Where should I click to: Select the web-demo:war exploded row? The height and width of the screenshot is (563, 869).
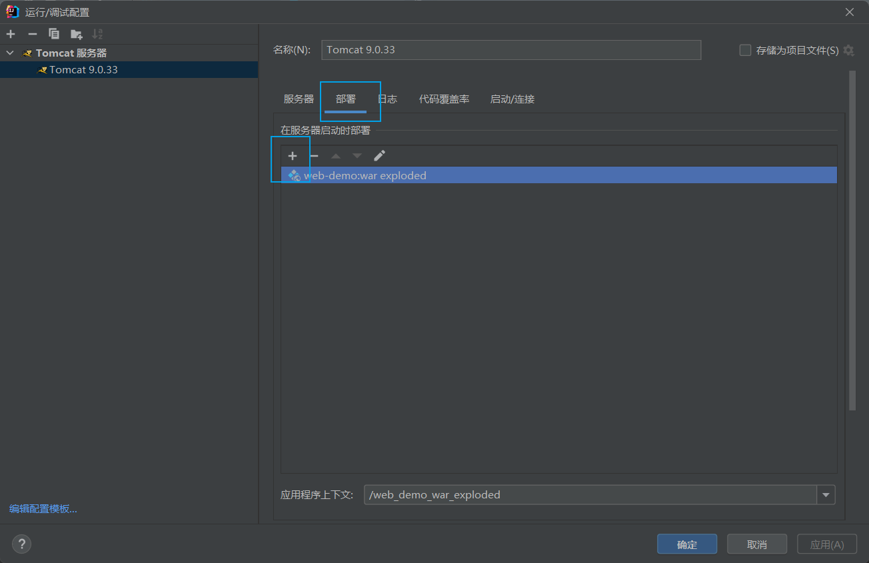coord(559,175)
